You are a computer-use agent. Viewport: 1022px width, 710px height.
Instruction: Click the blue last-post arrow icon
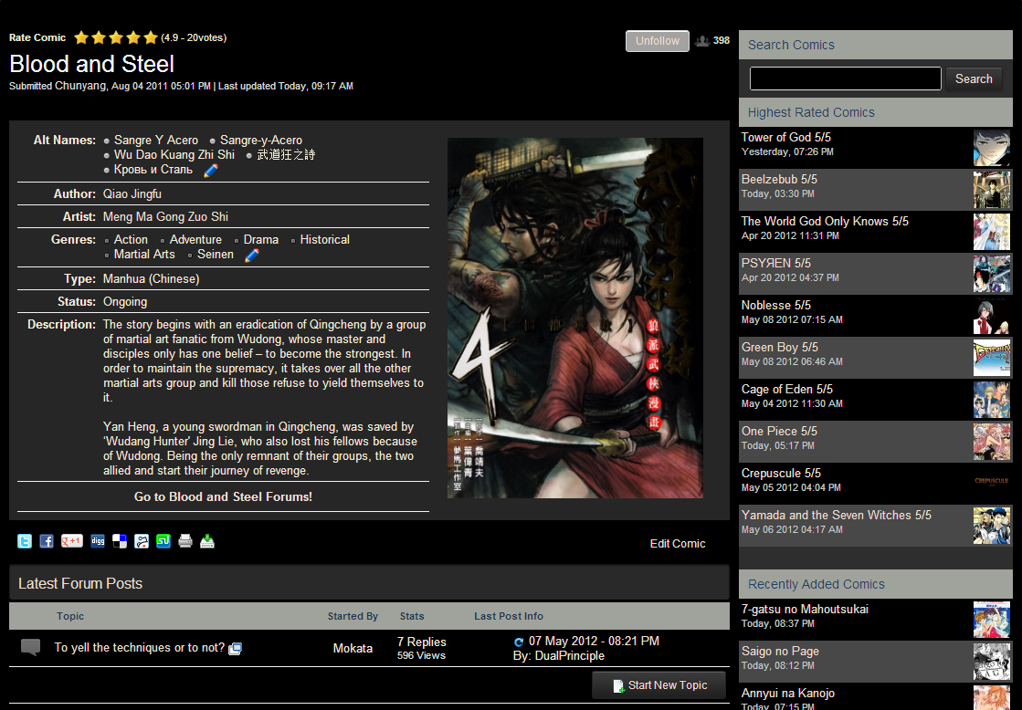[519, 642]
